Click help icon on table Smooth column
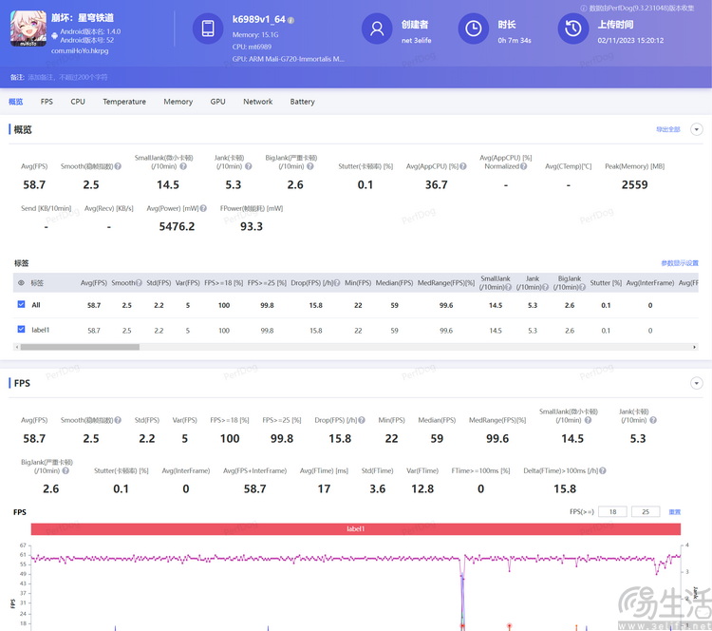This screenshot has height=631, width=712. (x=139, y=283)
